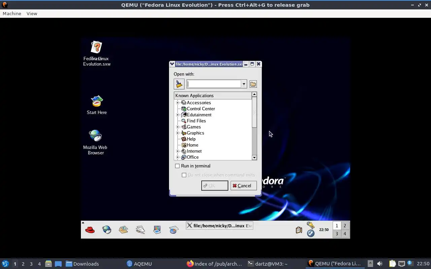The width and height of the screenshot is (431, 269).
Task: Expand the Games tree node
Action: click(178, 127)
